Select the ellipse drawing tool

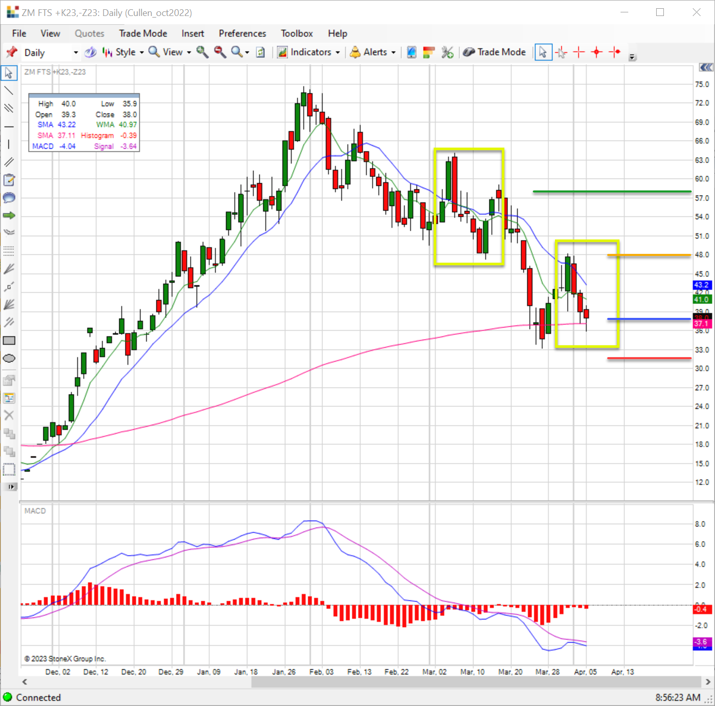tap(9, 358)
